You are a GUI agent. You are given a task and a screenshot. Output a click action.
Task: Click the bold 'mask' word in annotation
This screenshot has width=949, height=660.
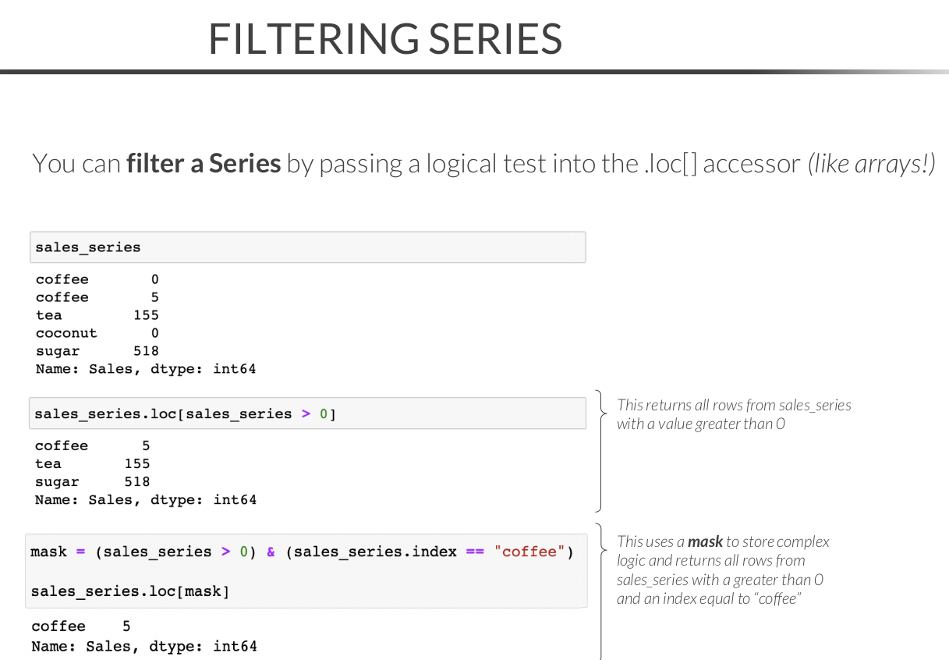point(705,541)
